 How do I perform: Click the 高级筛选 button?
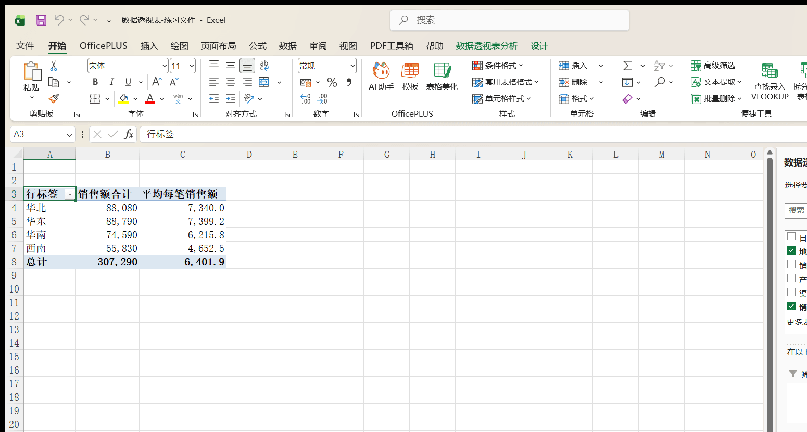point(713,66)
